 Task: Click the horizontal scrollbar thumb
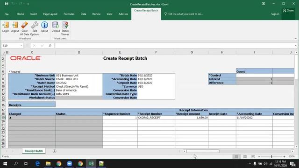click(203, 151)
